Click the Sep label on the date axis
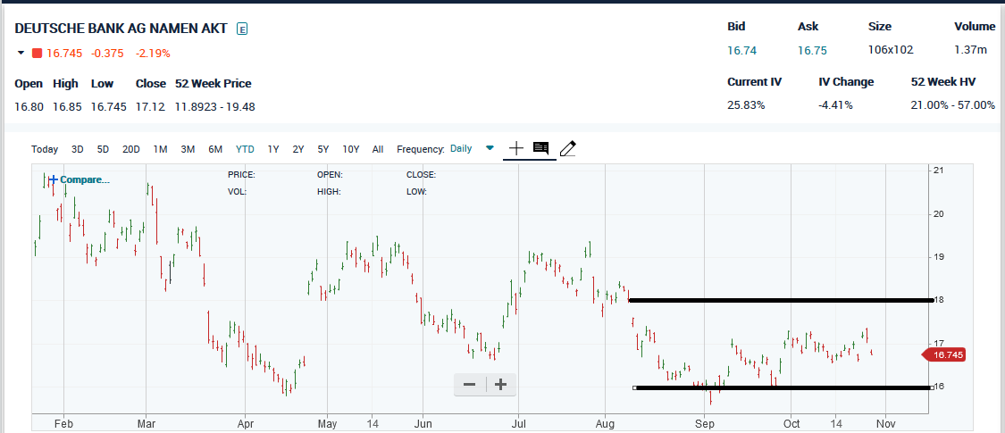Image resolution: width=1005 pixels, height=433 pixels. tap(705, 423)
